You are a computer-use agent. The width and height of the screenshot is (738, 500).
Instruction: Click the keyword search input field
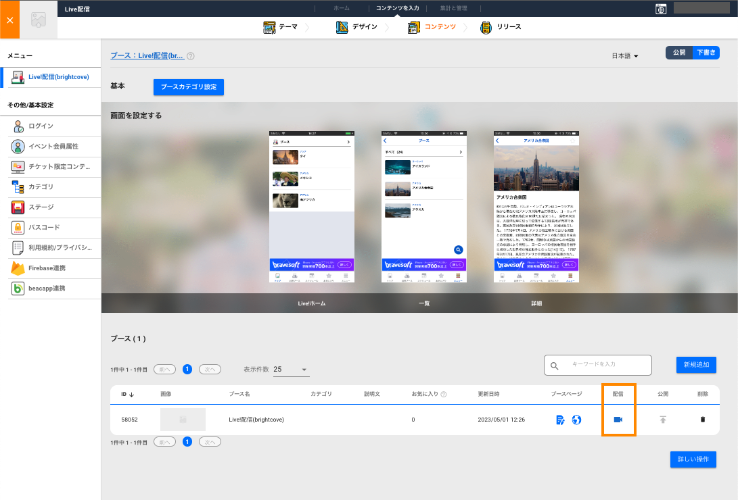point(598,365)
